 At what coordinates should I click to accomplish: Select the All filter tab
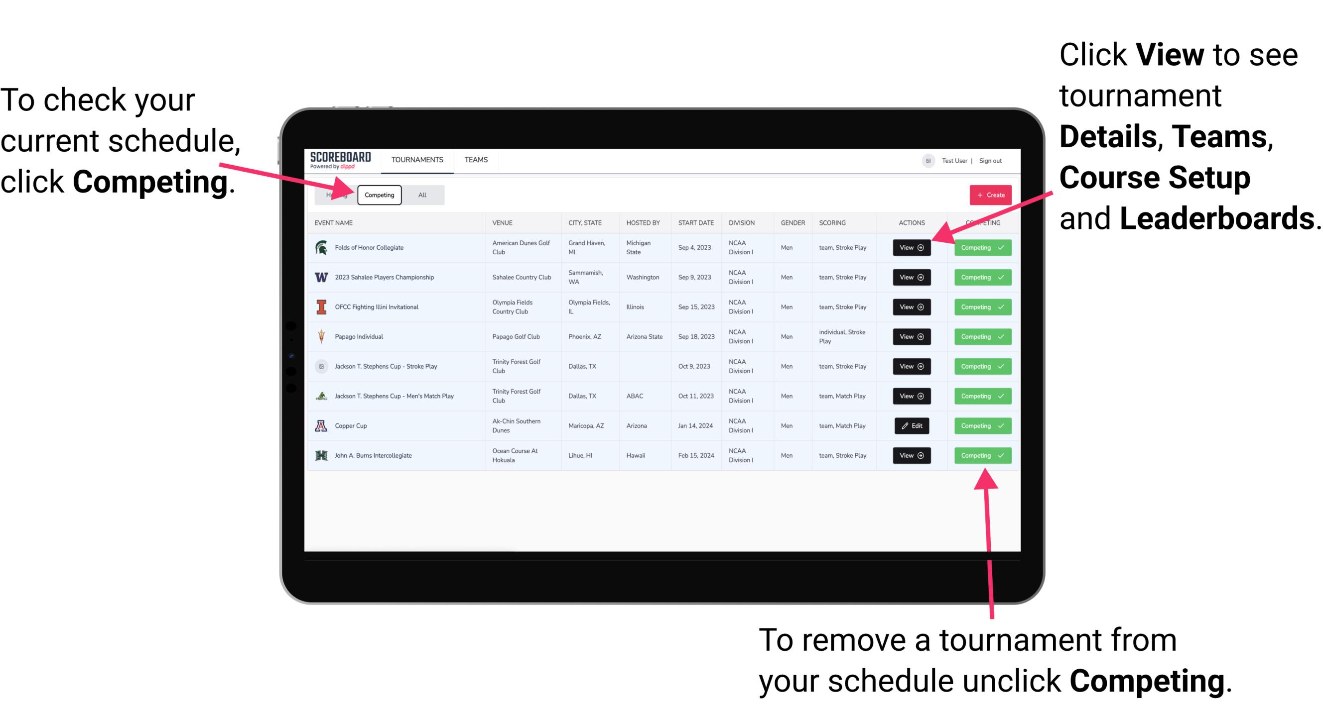420,195
